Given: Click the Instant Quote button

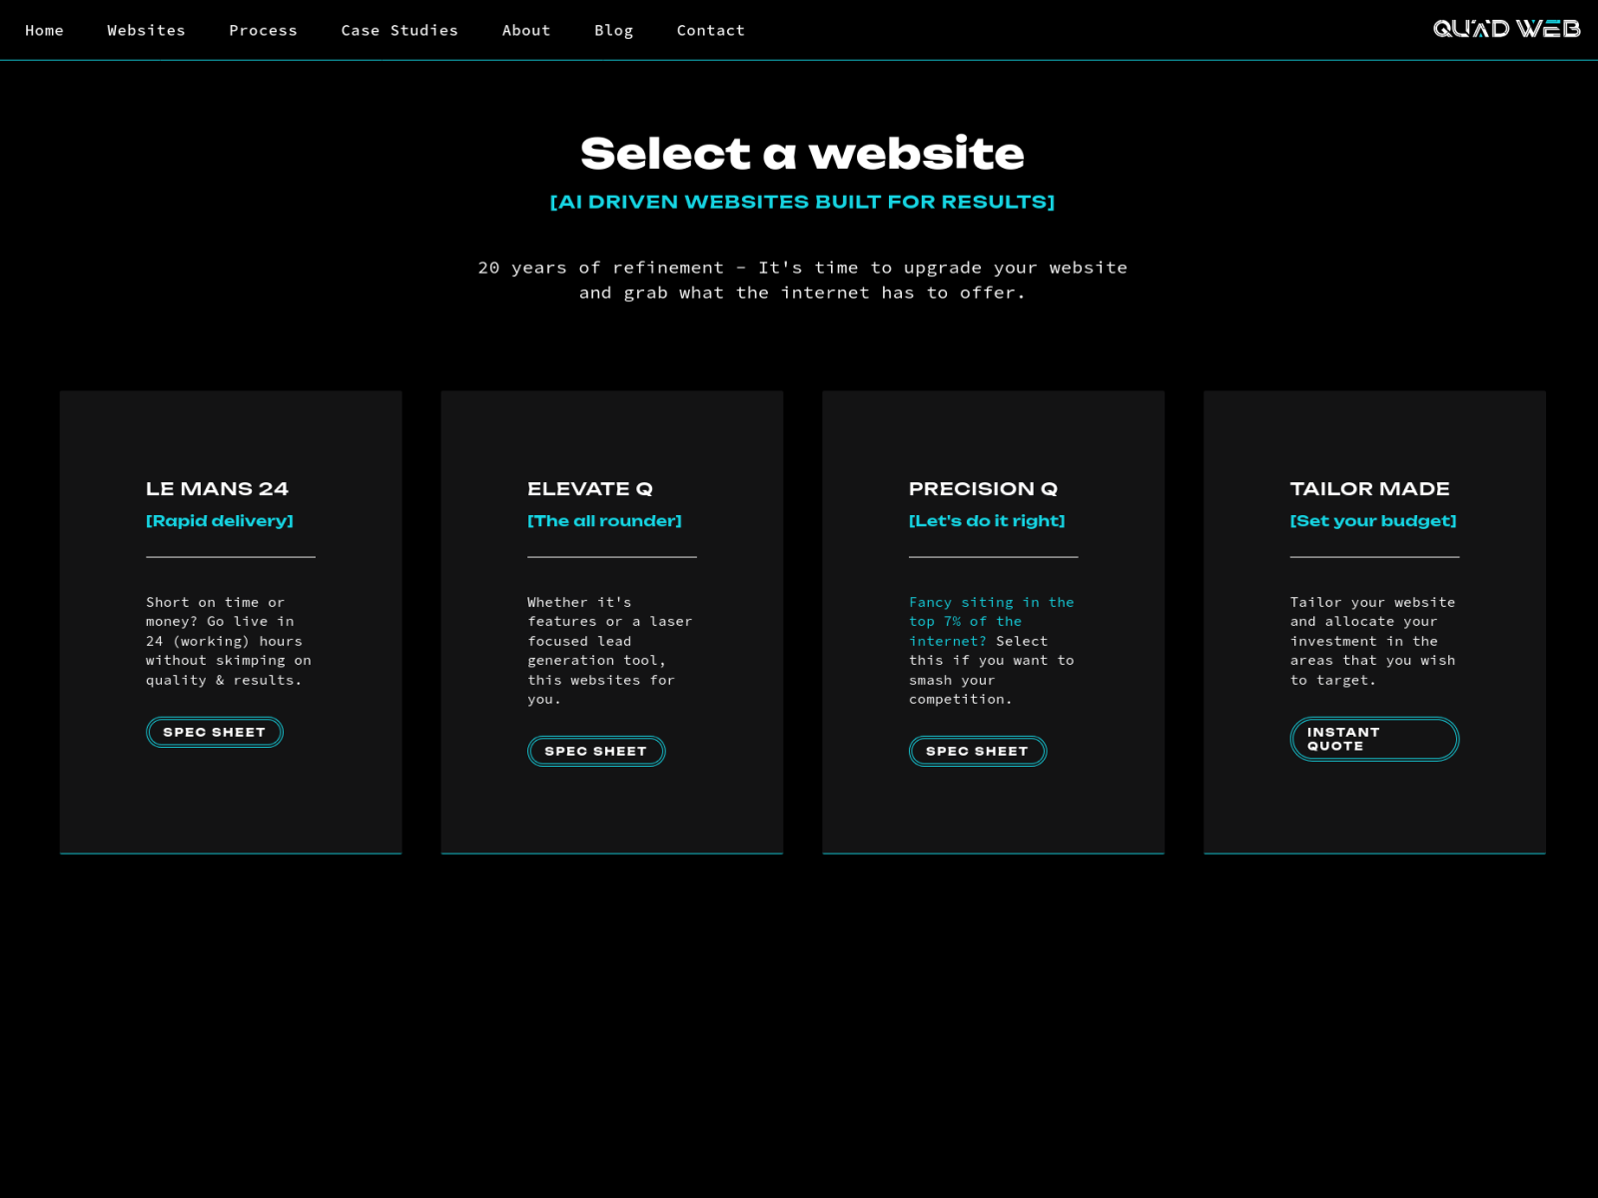Looking at the screenshot, I should [1374, 739].
